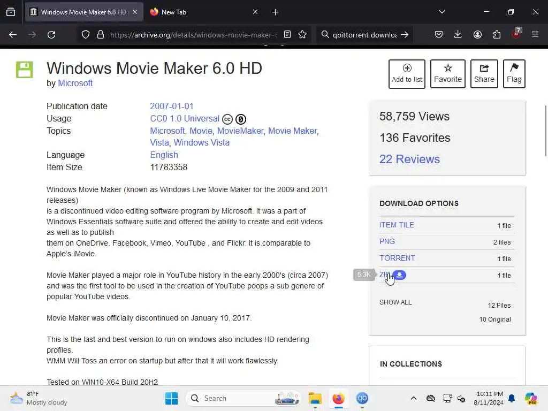Click the 10 Original files link

click(x=495, y=319)
